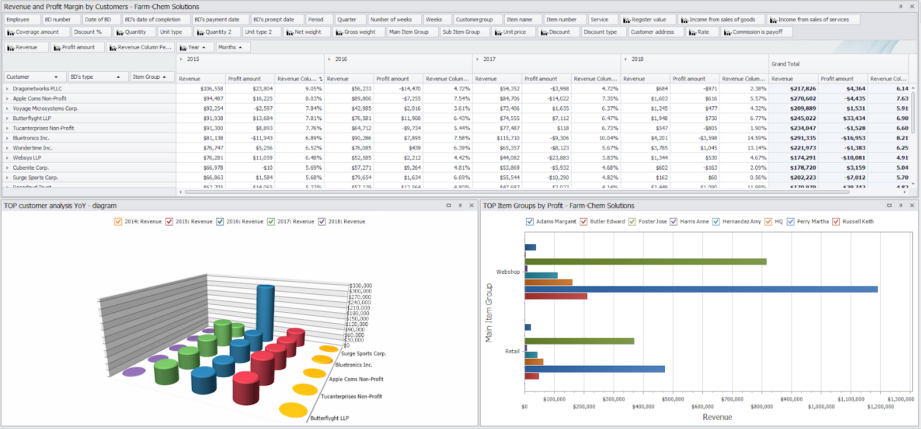921x429 pixels.
Task: Expand the Butterflyght LLP row
Action: [x=7, y=118]
